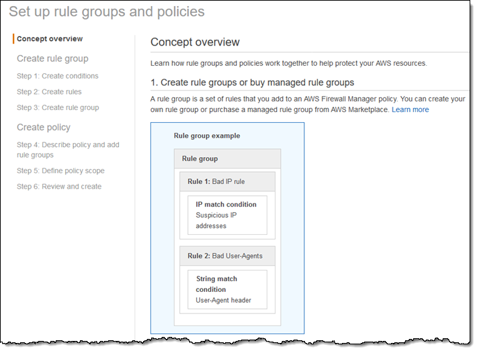Click the heading about buying managed rule groups
477x351 pixels.
click(252, 83)
